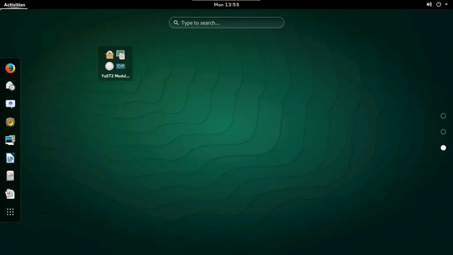Screen dimensions: 453x255
Task: Click the search magnifier icon
Action: [x=176, y=23]
